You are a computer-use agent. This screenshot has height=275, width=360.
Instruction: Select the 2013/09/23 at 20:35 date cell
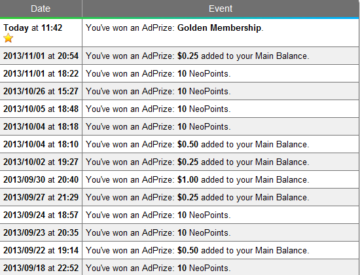click(41, 232)
